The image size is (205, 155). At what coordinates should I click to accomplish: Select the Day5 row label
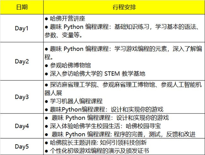22,146
